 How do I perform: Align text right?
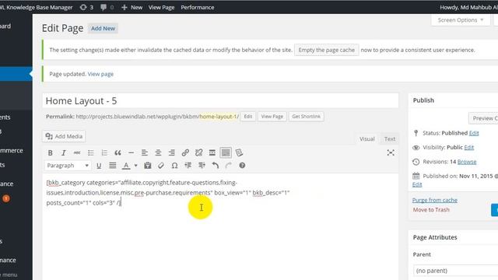[171, 152]
